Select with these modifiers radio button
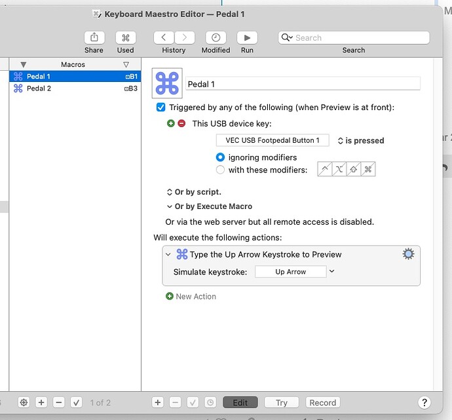Screen dimensions: 452x420 [x=220, y=170]
